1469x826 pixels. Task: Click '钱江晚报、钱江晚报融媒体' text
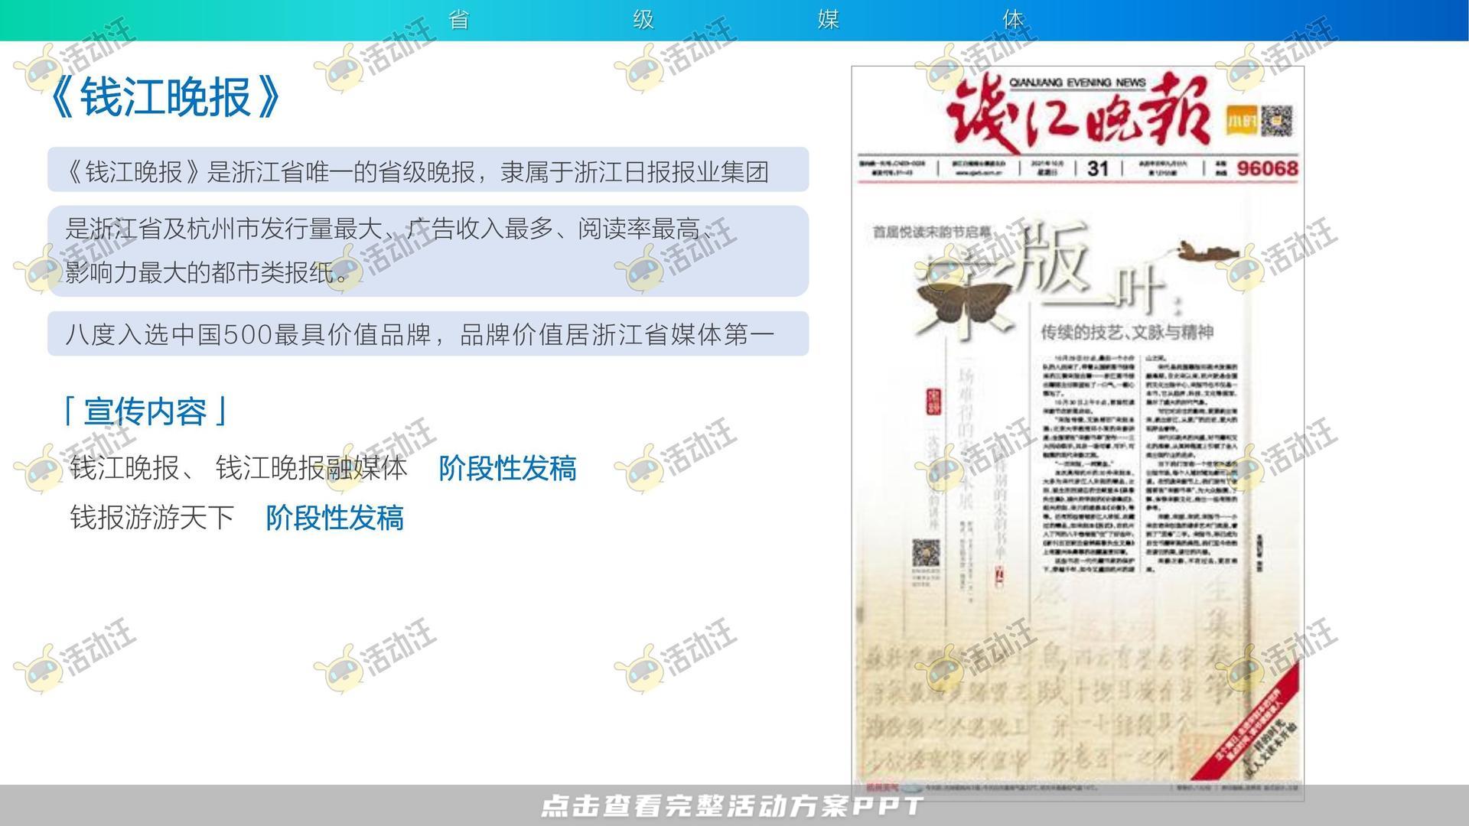239,468
